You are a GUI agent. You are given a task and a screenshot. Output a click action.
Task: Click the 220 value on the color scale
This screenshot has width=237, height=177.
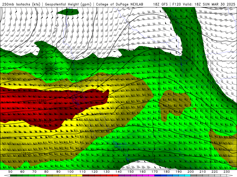215,172
